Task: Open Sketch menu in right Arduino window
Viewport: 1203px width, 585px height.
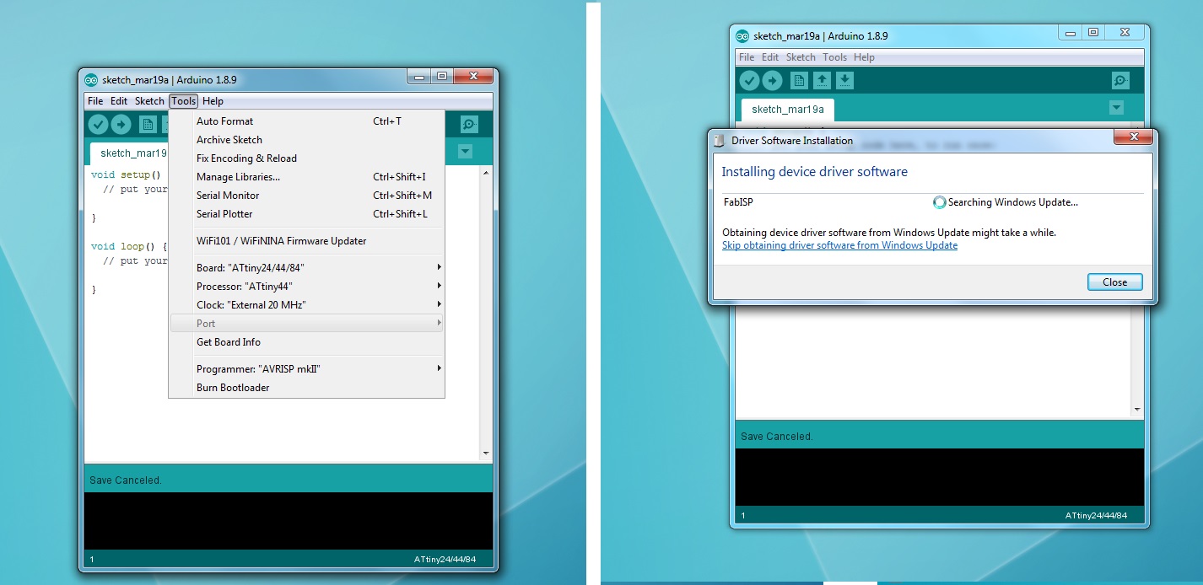Action: [801, 57]
